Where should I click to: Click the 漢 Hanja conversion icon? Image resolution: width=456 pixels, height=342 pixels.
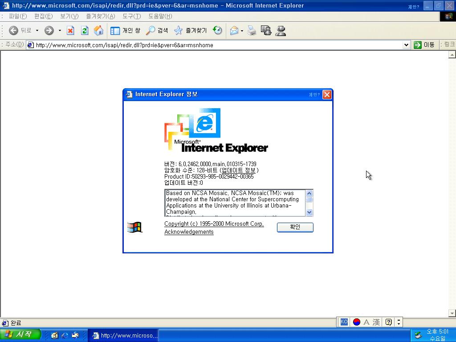pos(376,322)
